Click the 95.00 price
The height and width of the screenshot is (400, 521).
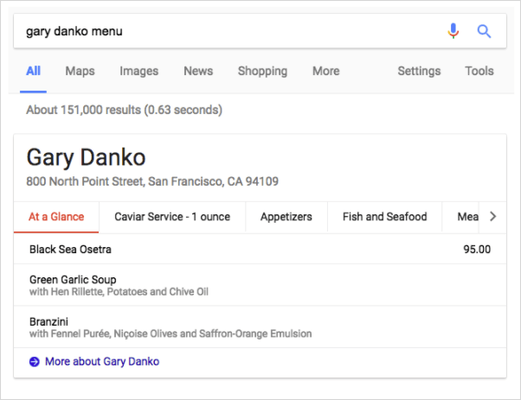tap(477, 250)
